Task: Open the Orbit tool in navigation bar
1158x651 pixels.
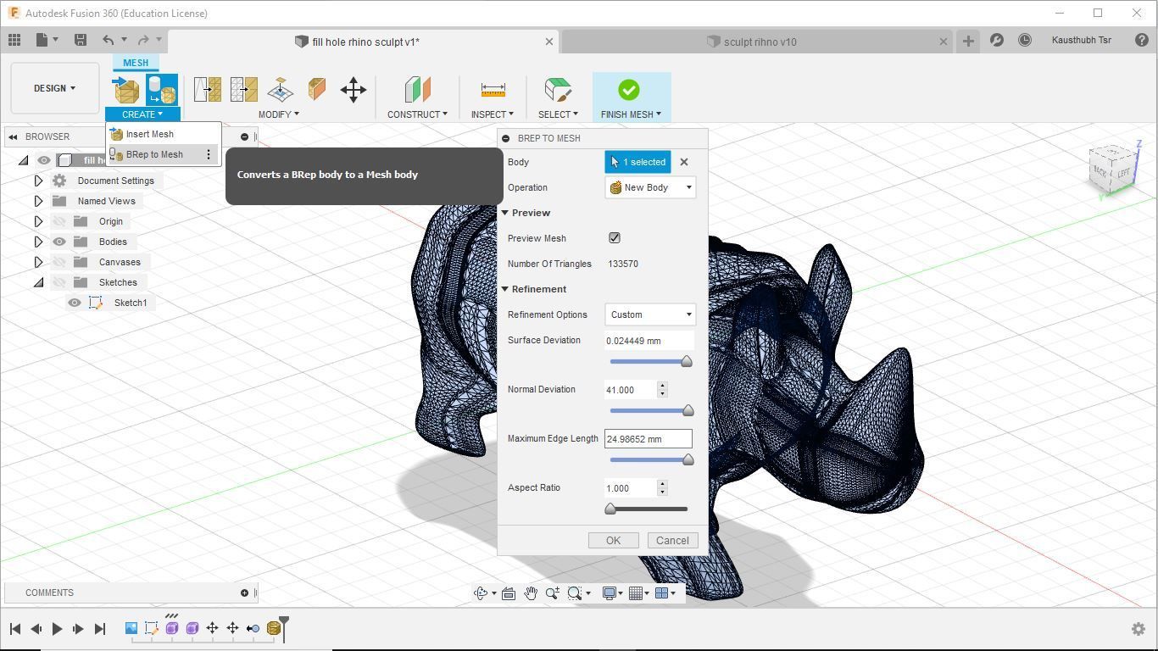Action: tap(480, 593)
